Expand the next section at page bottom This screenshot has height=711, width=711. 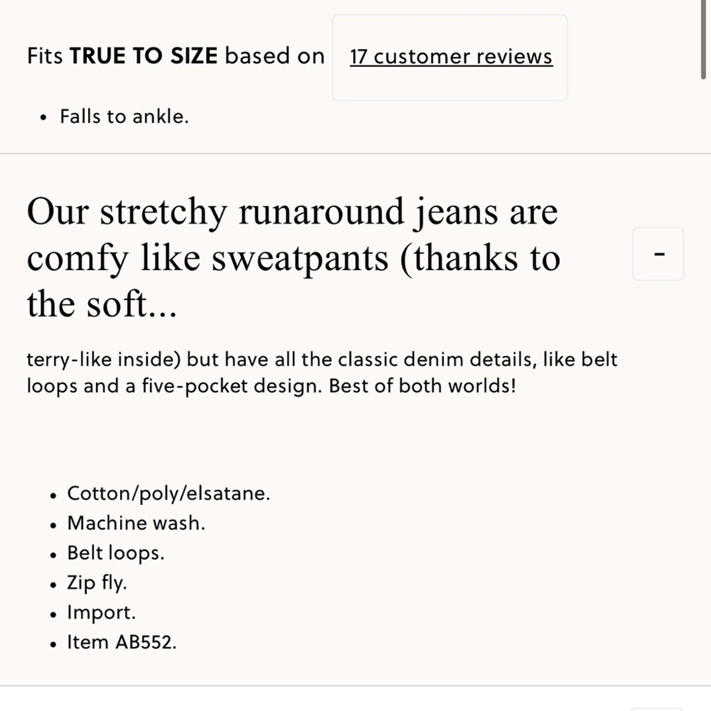tap(658, 709)
